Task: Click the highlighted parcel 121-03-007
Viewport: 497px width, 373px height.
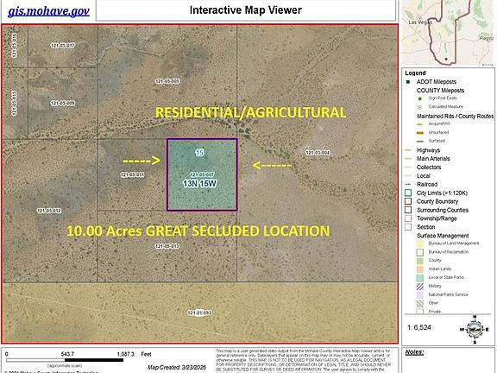Action: (x=202, y=174)
